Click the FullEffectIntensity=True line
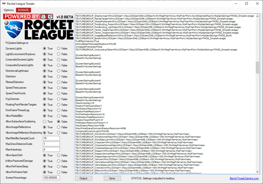Screen dimensions: 263x184 pos(87,41)
